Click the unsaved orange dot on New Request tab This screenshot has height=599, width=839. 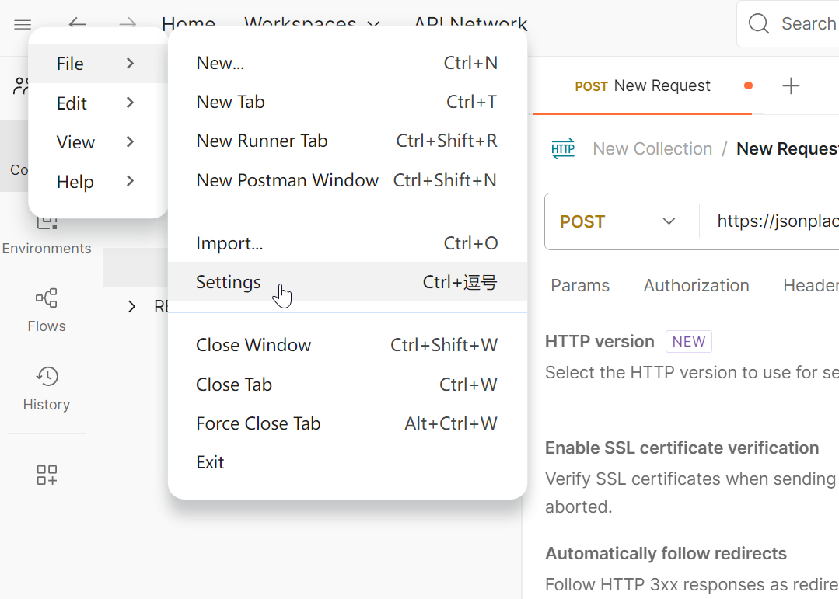click(x=748, y=85)
